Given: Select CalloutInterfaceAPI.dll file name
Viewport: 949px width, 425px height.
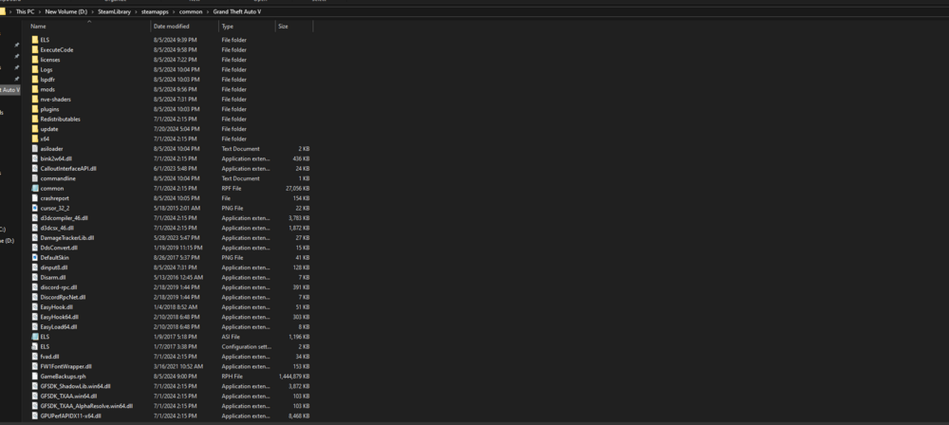Looking at the screenshot, I should pos(68,168).
